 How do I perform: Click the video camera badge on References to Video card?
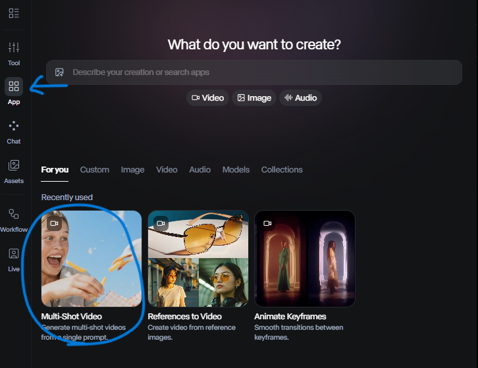pos(161,223)
